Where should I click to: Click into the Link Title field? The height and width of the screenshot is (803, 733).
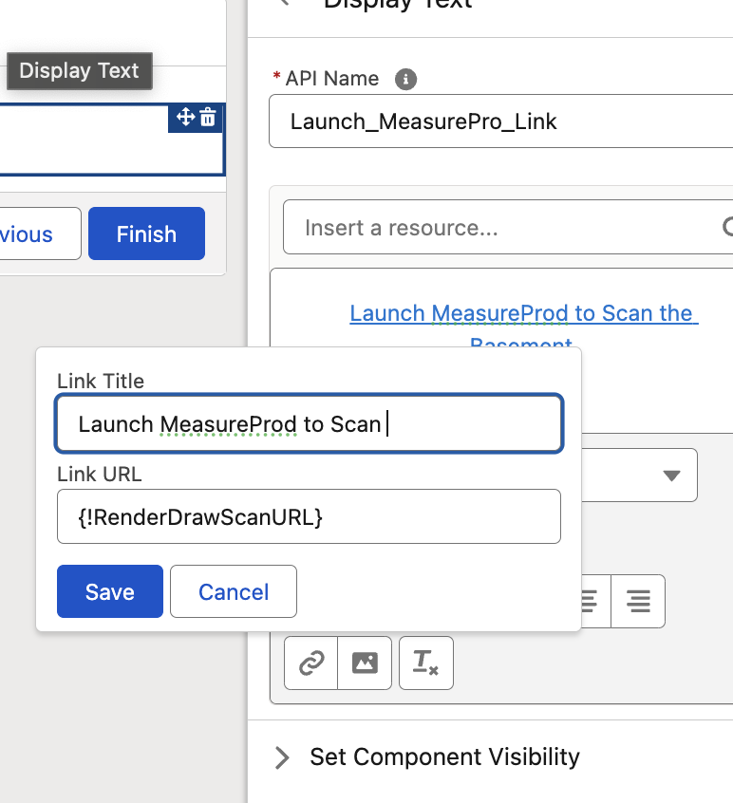(x=309, y=423)
